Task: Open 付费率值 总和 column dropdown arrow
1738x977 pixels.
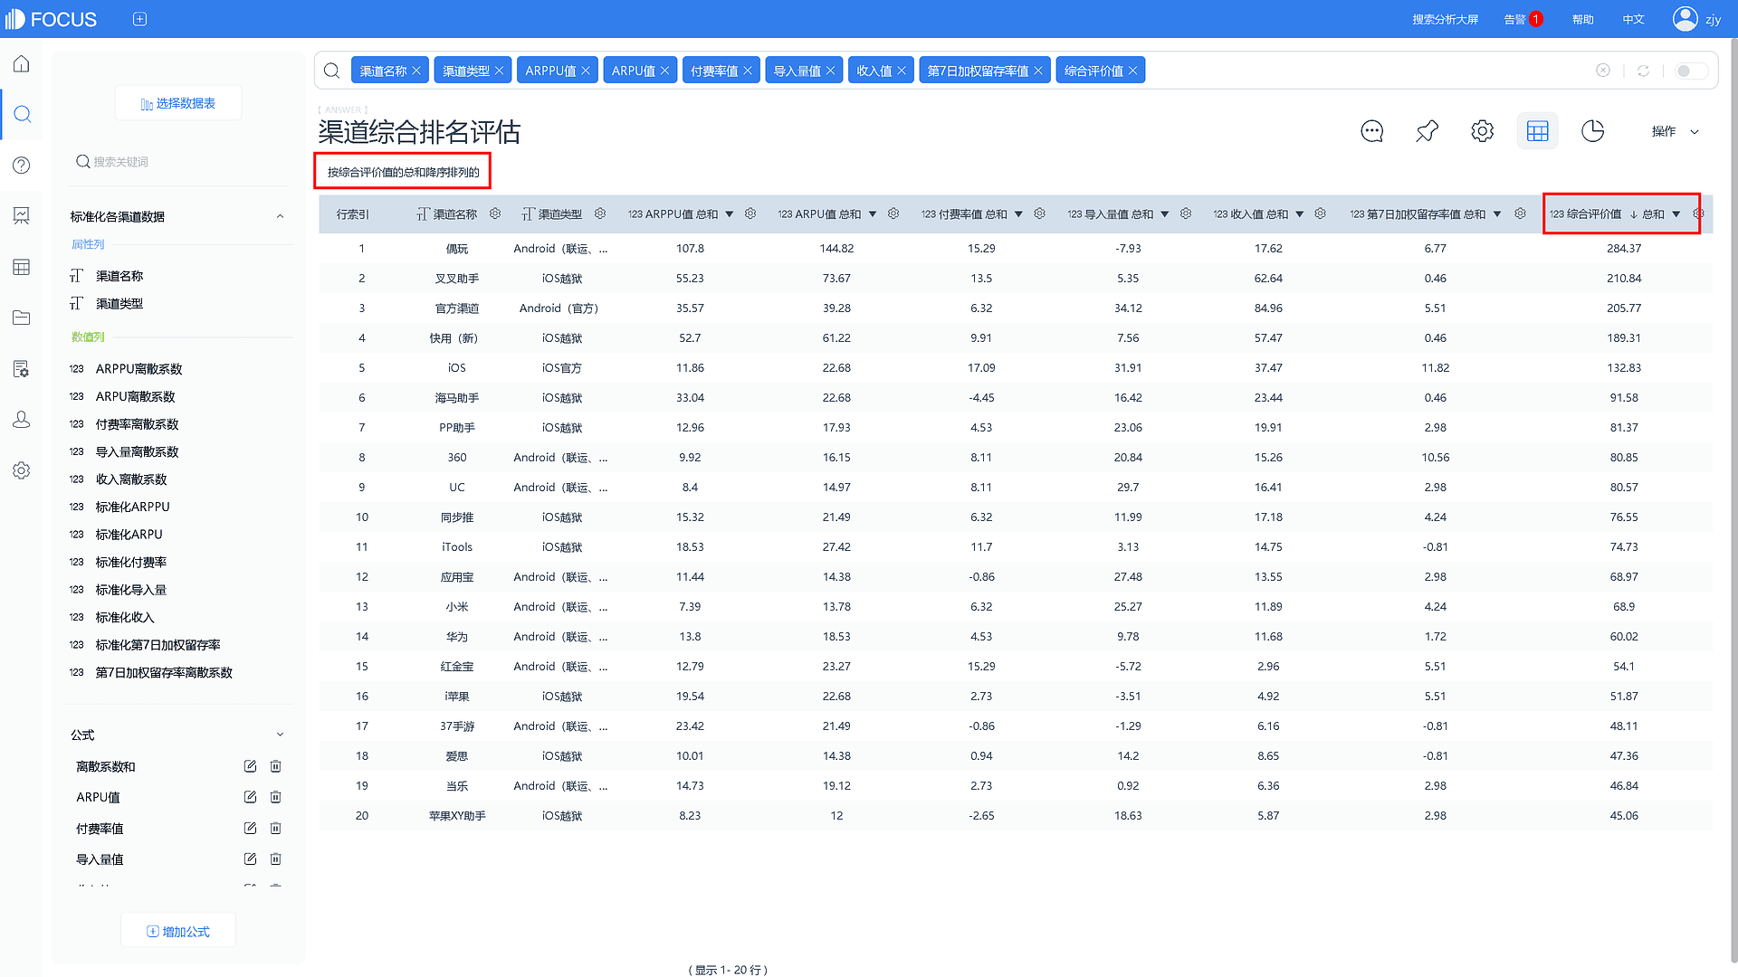Action: tap(1018, 214)
